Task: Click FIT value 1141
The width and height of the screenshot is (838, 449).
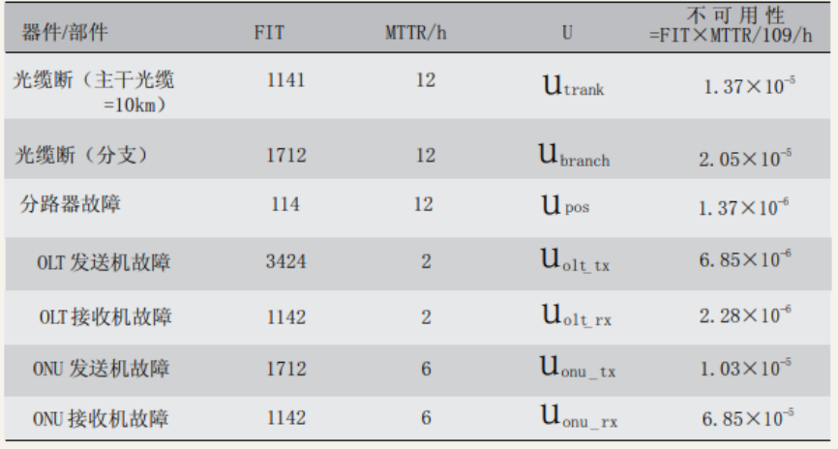Action: 285,80
